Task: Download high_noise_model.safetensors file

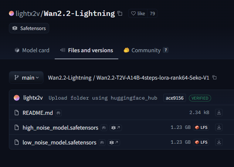Action: [219, 127]
